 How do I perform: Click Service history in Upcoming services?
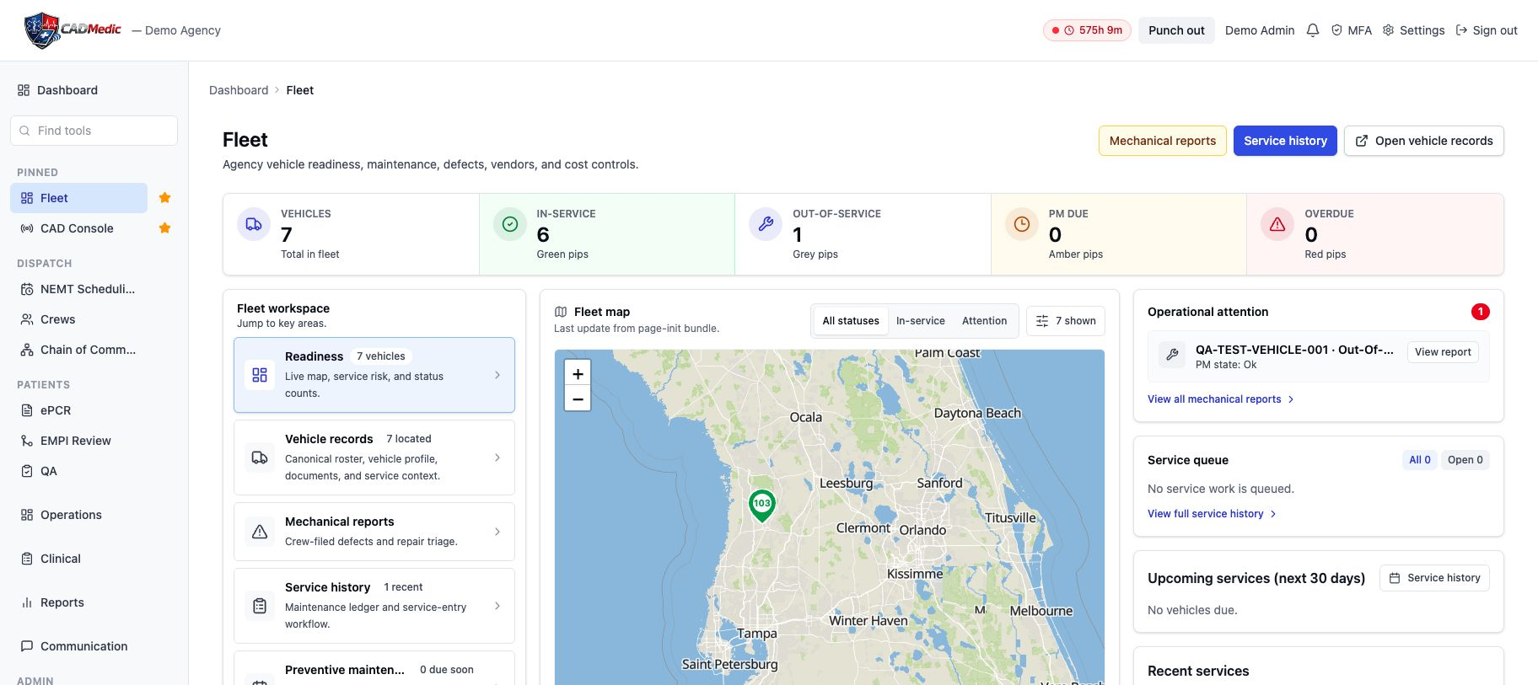click(x=1434, y=578)
